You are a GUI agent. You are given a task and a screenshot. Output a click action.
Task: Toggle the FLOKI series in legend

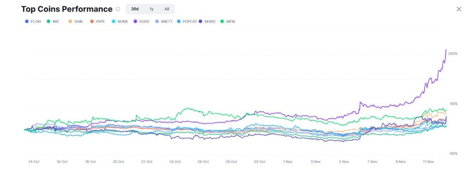tap(33, 22)
